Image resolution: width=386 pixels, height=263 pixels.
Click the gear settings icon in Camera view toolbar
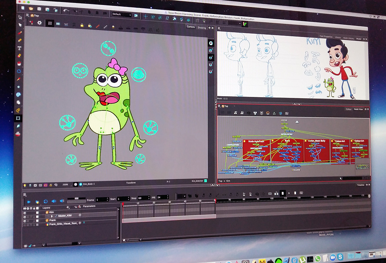point(39,23)
